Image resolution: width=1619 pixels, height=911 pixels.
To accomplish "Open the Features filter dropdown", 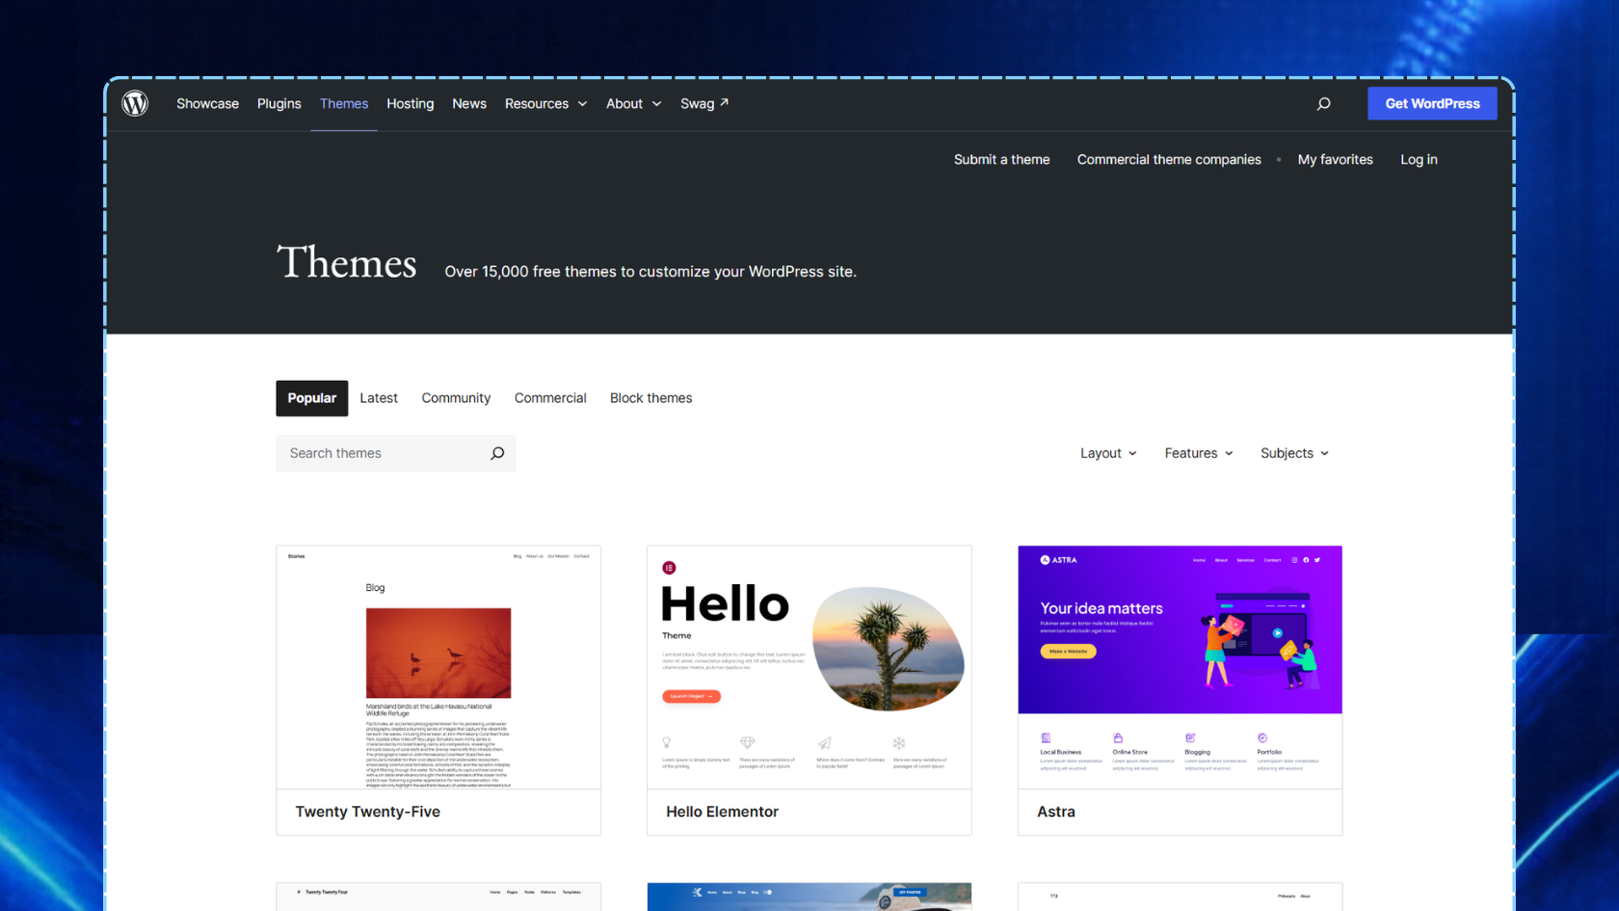I will click(1199, 453).
